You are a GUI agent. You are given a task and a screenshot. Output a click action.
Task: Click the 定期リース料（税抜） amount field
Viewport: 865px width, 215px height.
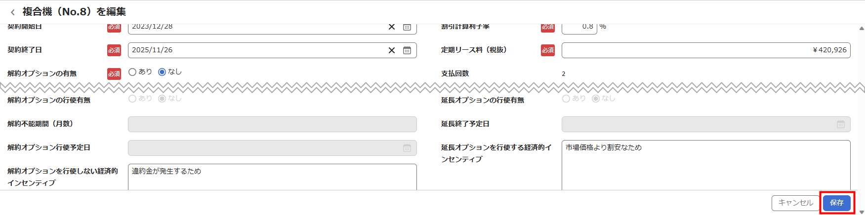pos(705,50)
